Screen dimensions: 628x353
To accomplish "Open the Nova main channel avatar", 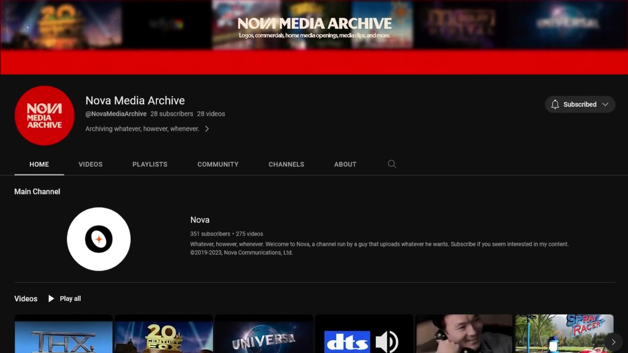I will 99,239.
